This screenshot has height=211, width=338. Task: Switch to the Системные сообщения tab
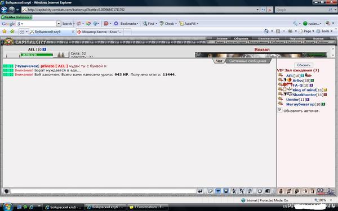[x=247, y=61]
